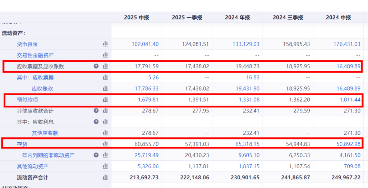Click the help icon beside 应收票据及应收账款

tap(96, 66)
